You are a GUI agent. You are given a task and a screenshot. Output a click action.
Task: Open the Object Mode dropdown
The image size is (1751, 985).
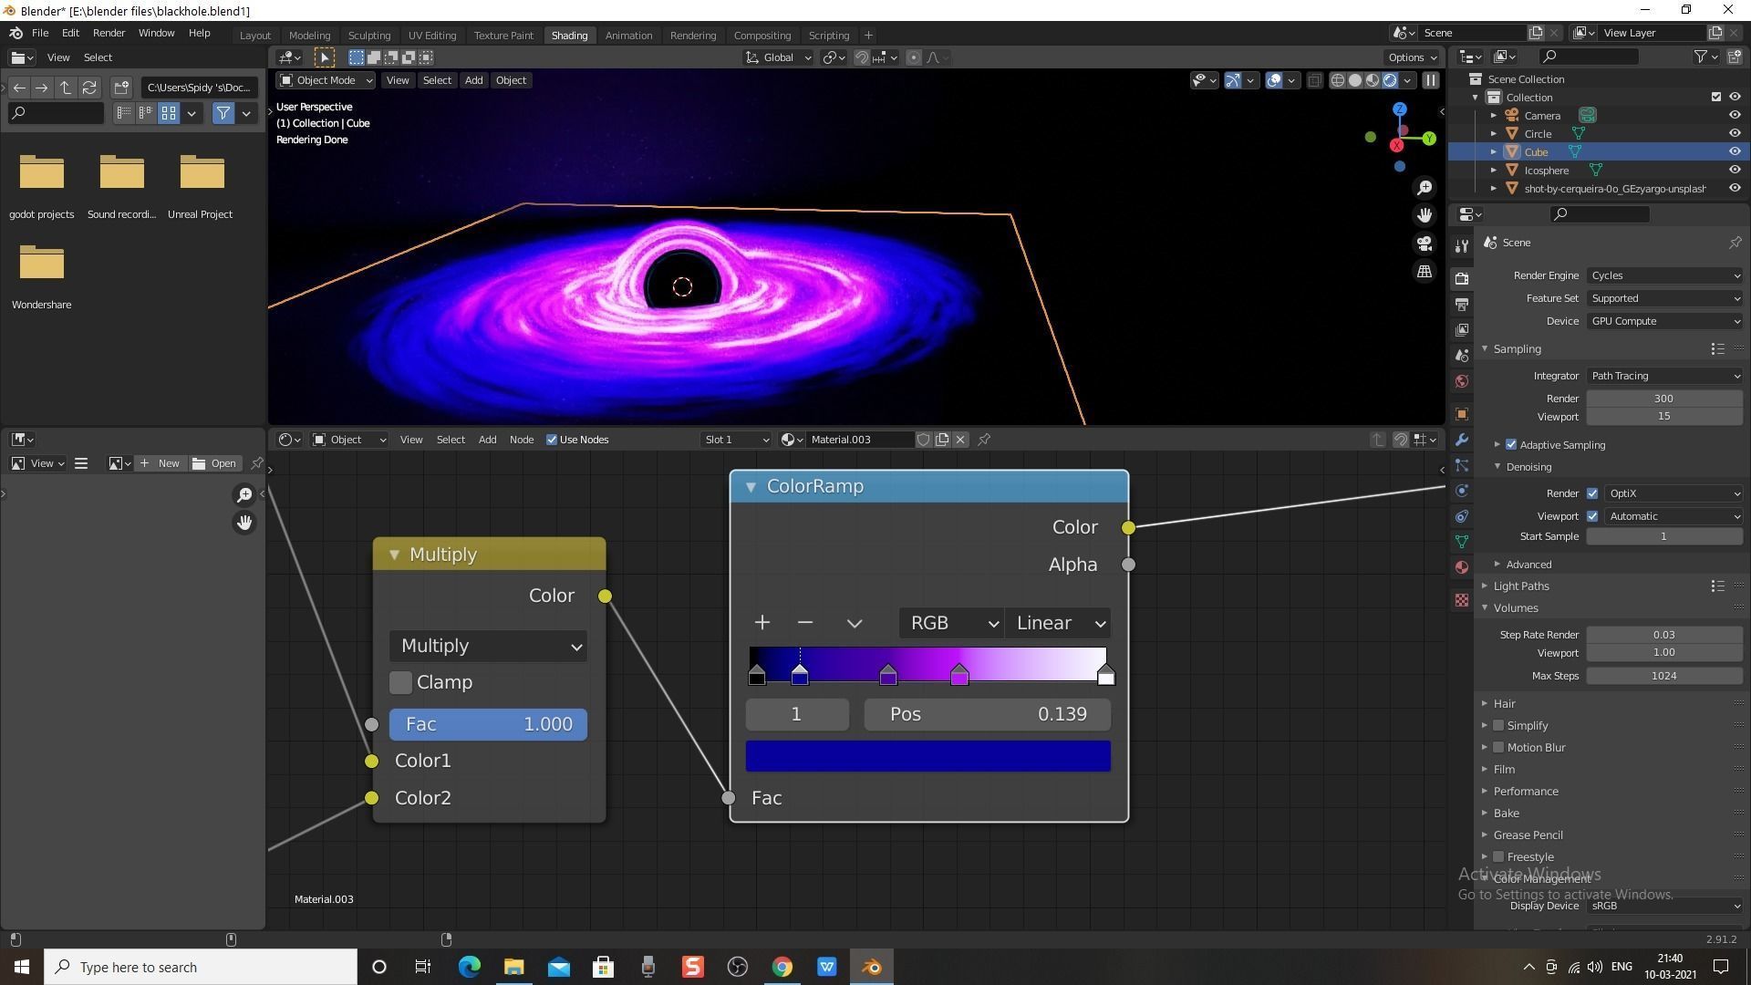click(x=326, y=80)
